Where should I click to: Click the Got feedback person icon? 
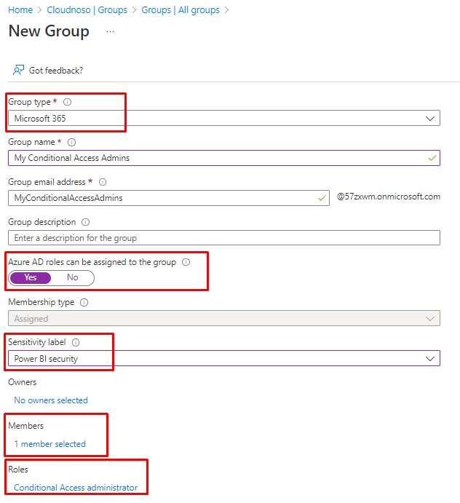19,70
